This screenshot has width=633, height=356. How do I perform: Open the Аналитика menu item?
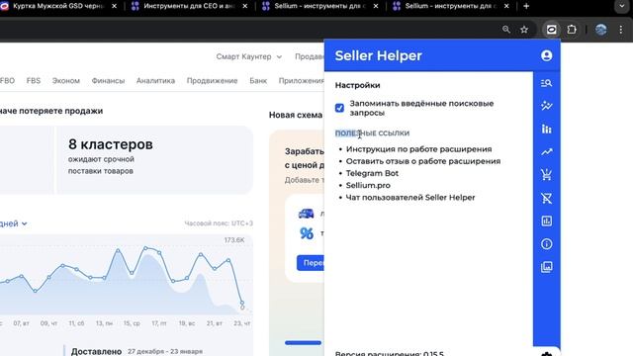tap(155, 81)
